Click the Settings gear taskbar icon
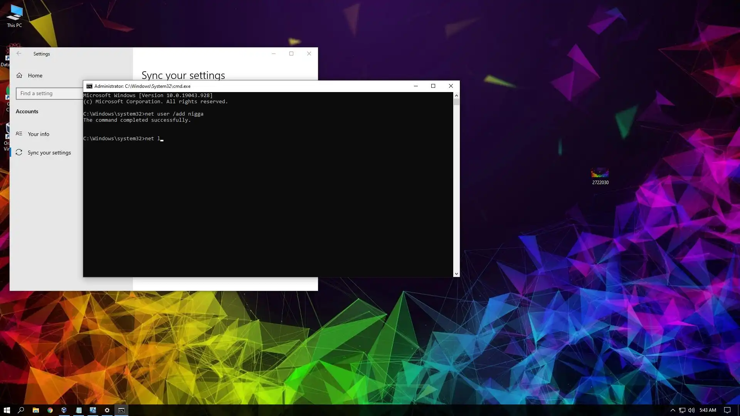Image resolution: width=740 pixels, height=416 pixels. pyautogui.click(x=107, y=410)
